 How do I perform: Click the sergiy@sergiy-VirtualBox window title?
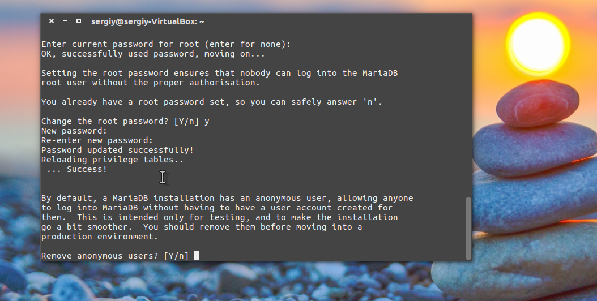tap(147, 21)
